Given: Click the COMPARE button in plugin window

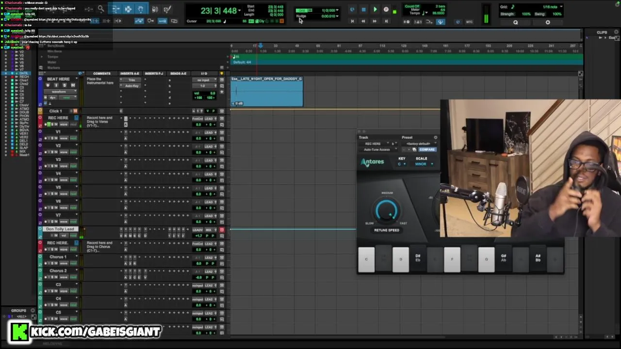Looking at the screenshot, I should (x=427, y=149).
